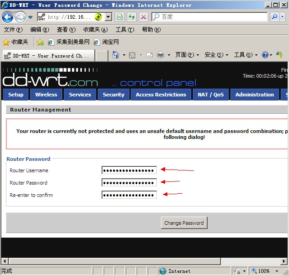Click the Internet Explorer title bar icon
Screen dimensions: 289x276
pyautogui.click(x=5, y=5)
